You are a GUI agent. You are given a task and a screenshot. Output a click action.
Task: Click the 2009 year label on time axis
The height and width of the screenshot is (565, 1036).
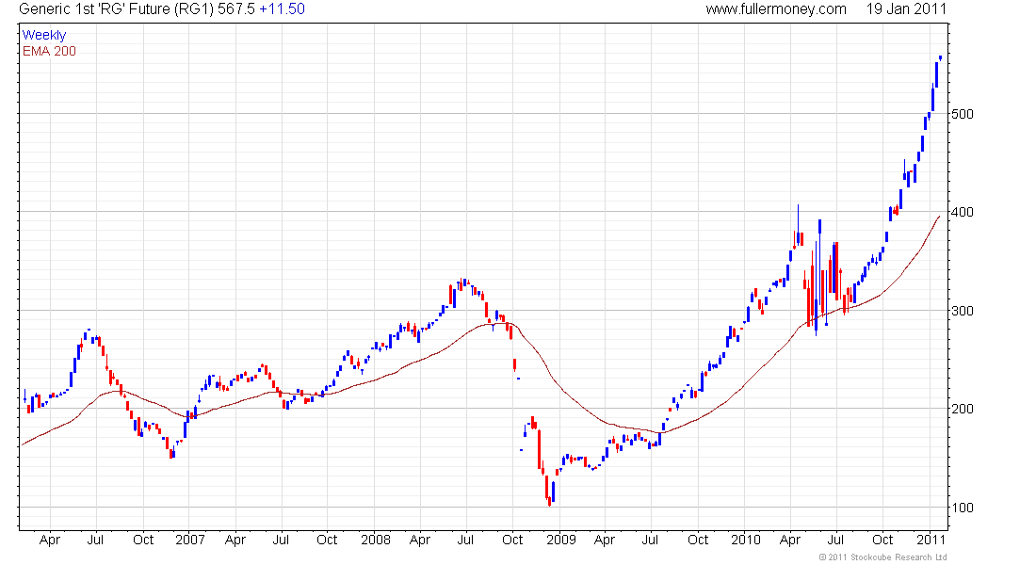(x=561, y=540)
